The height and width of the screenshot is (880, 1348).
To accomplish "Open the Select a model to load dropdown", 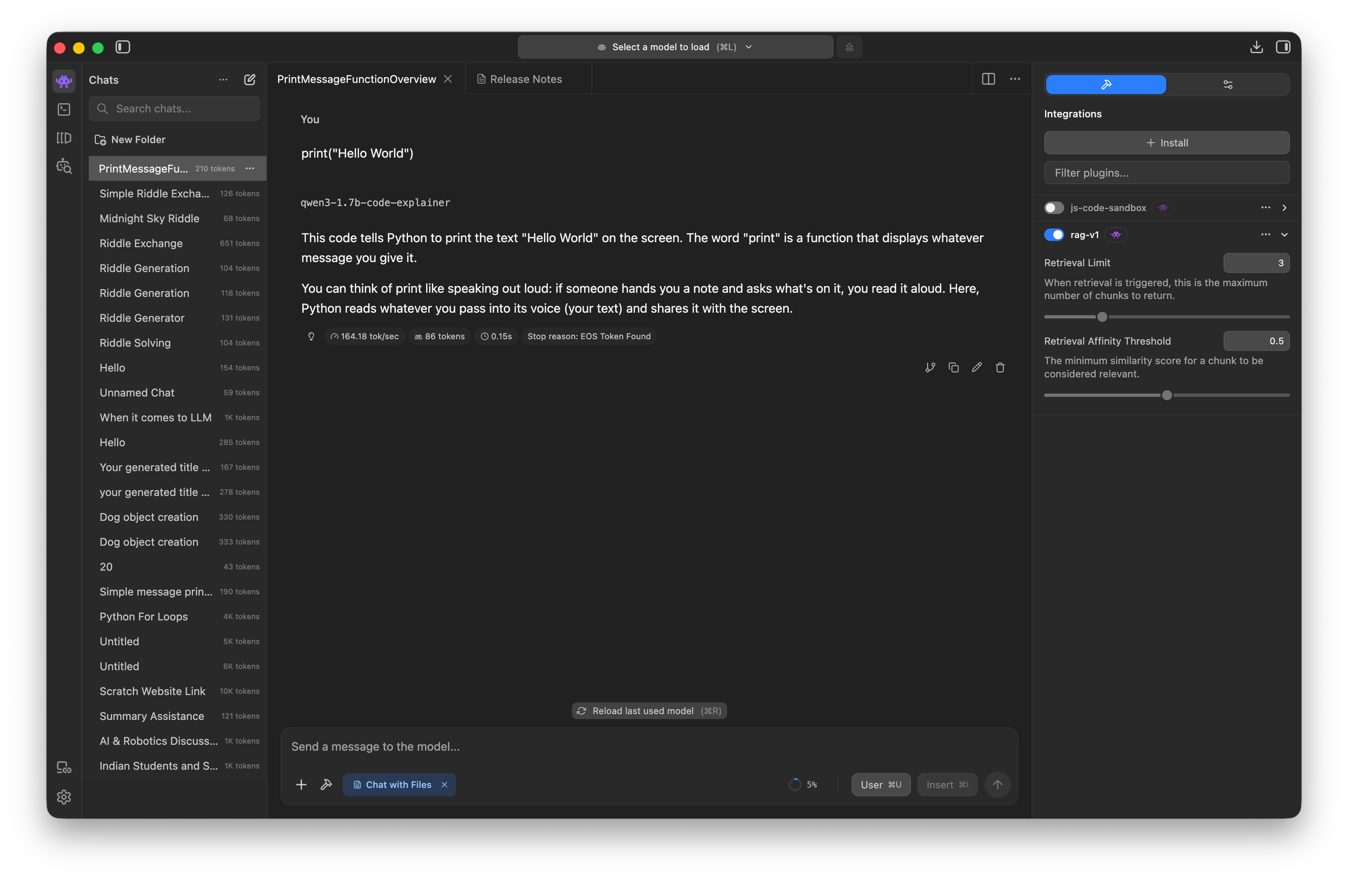I will 674,47.
